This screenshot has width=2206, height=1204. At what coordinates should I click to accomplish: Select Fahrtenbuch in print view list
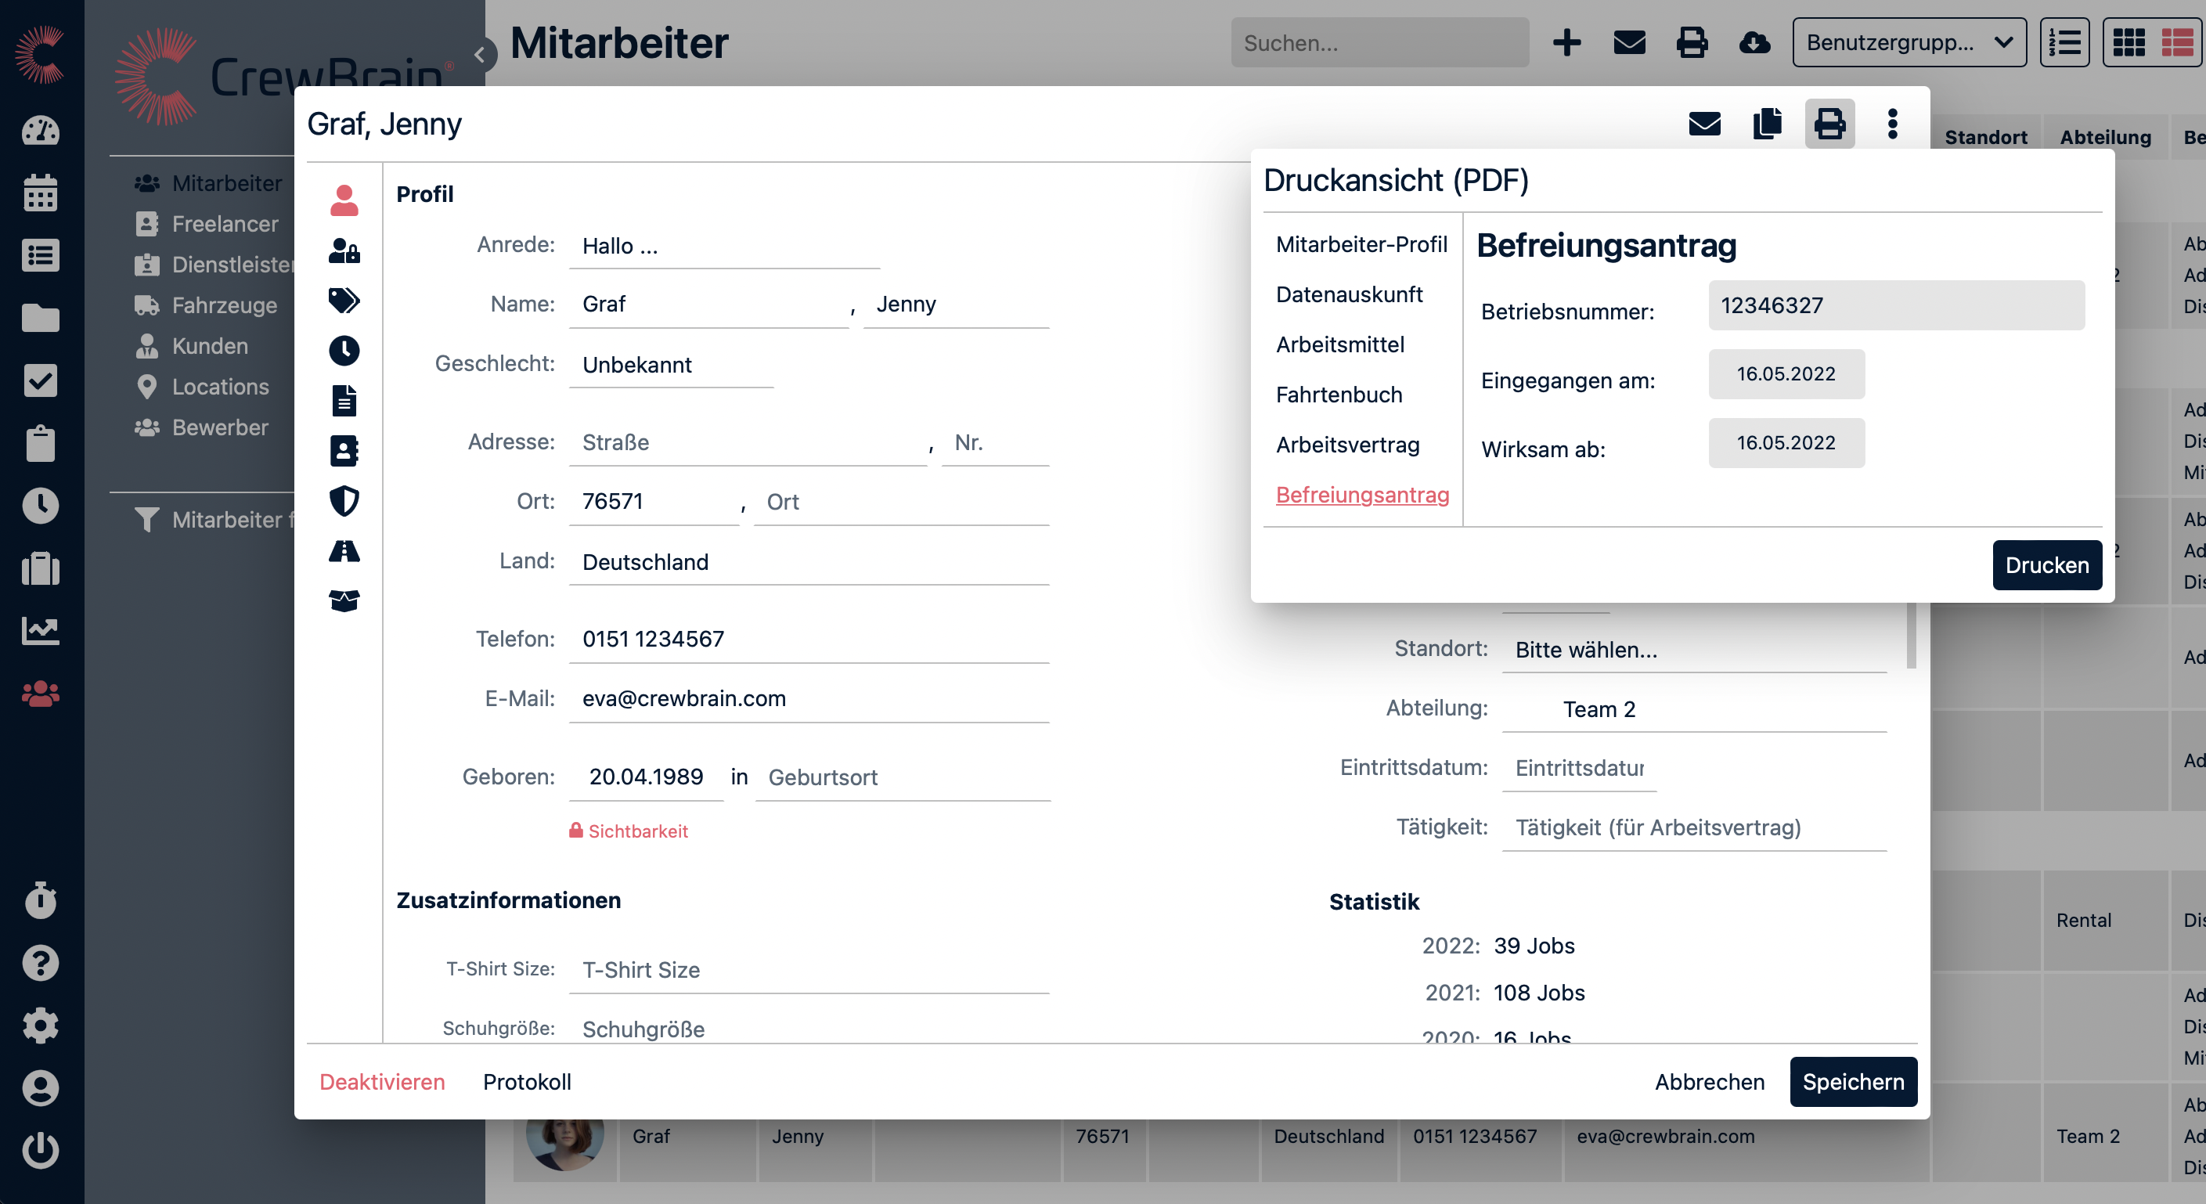[1339, 395]
